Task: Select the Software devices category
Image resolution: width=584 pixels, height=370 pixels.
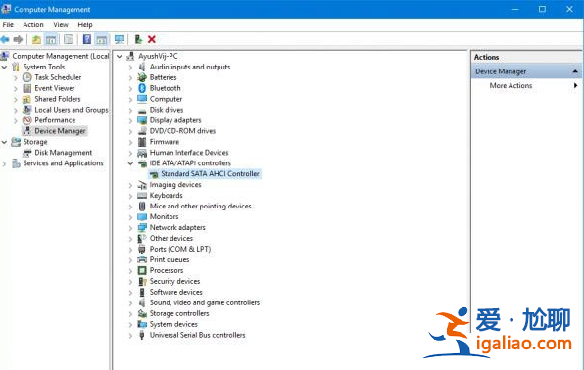Action: tap(175, 293)
